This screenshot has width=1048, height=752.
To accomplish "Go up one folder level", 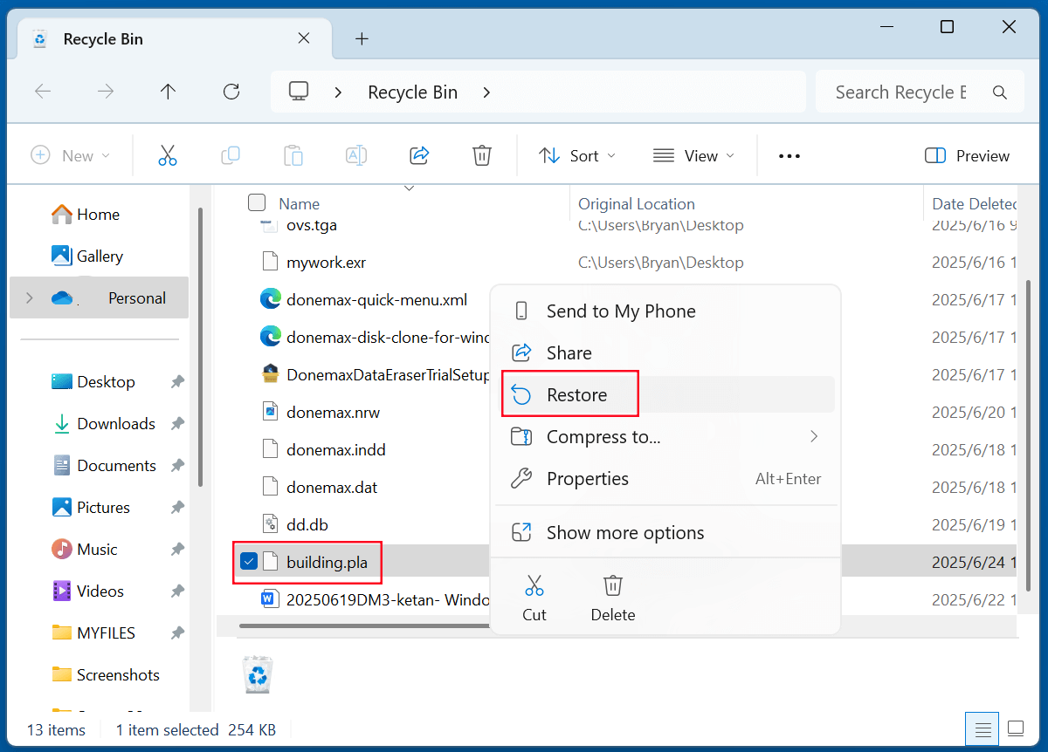I will (x=169, y=92).
